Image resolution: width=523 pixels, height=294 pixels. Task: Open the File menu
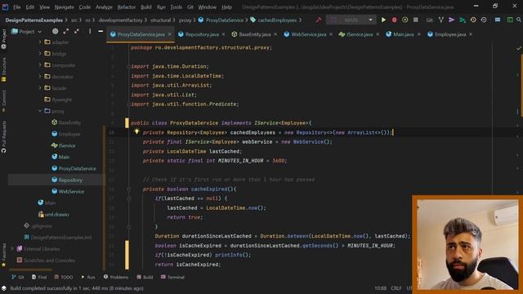17,7
